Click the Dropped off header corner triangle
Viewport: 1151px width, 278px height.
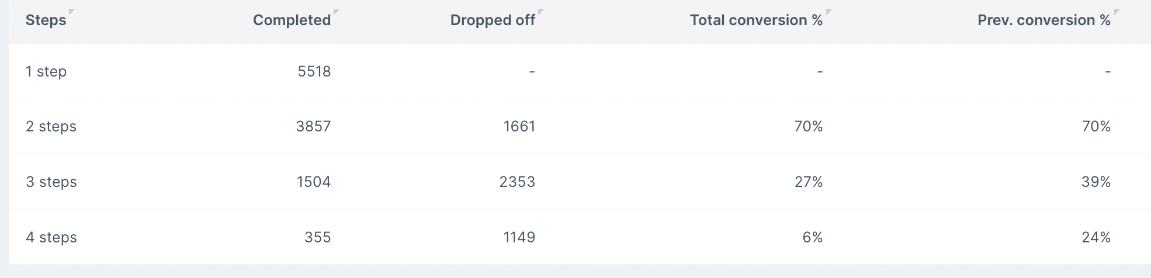541,12
